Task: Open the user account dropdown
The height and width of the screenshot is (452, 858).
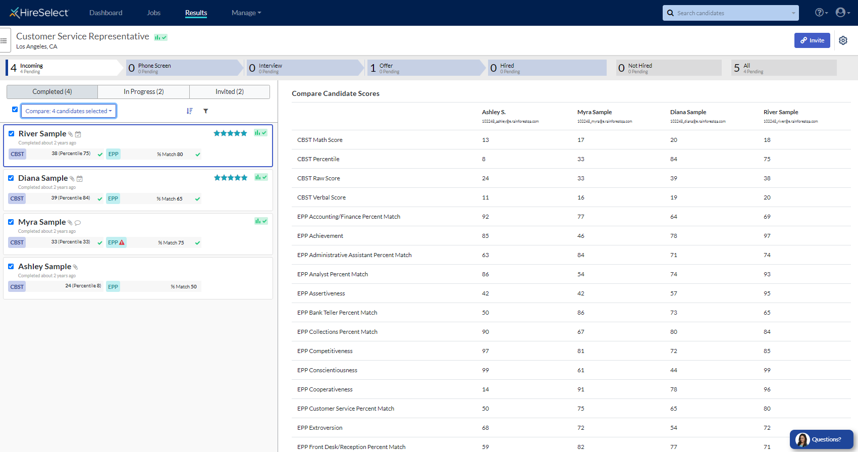Action: tap(842, 13)
